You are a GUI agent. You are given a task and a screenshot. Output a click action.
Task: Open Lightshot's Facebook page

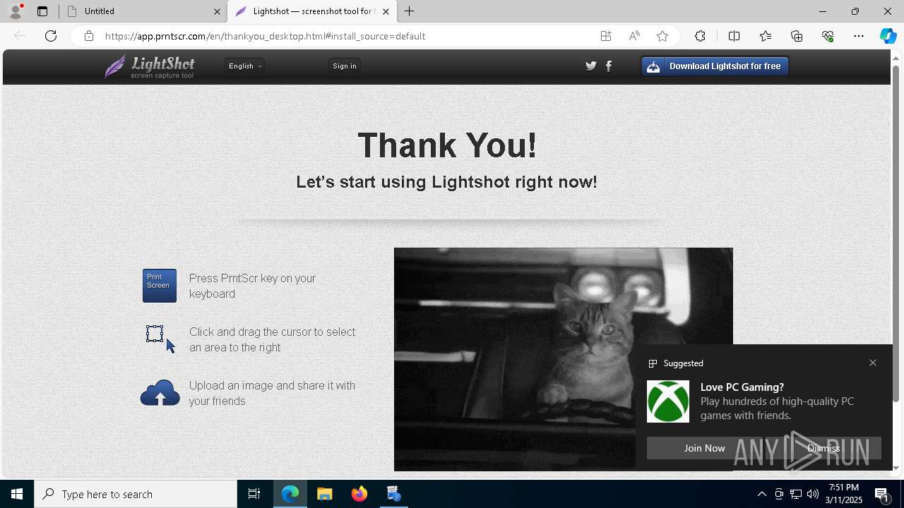pyautogui.click(x=609, y=66)
